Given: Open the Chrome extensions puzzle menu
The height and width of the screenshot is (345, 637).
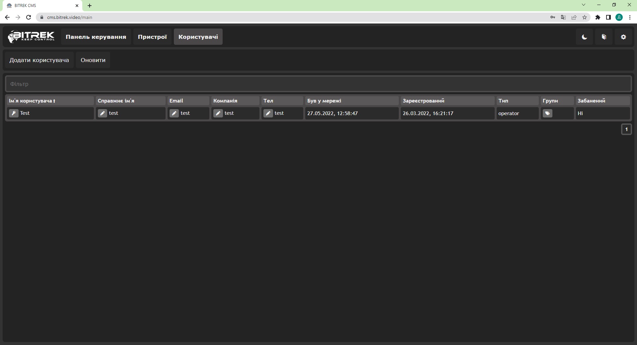Looking at the screenshot, I should point(598,17).
